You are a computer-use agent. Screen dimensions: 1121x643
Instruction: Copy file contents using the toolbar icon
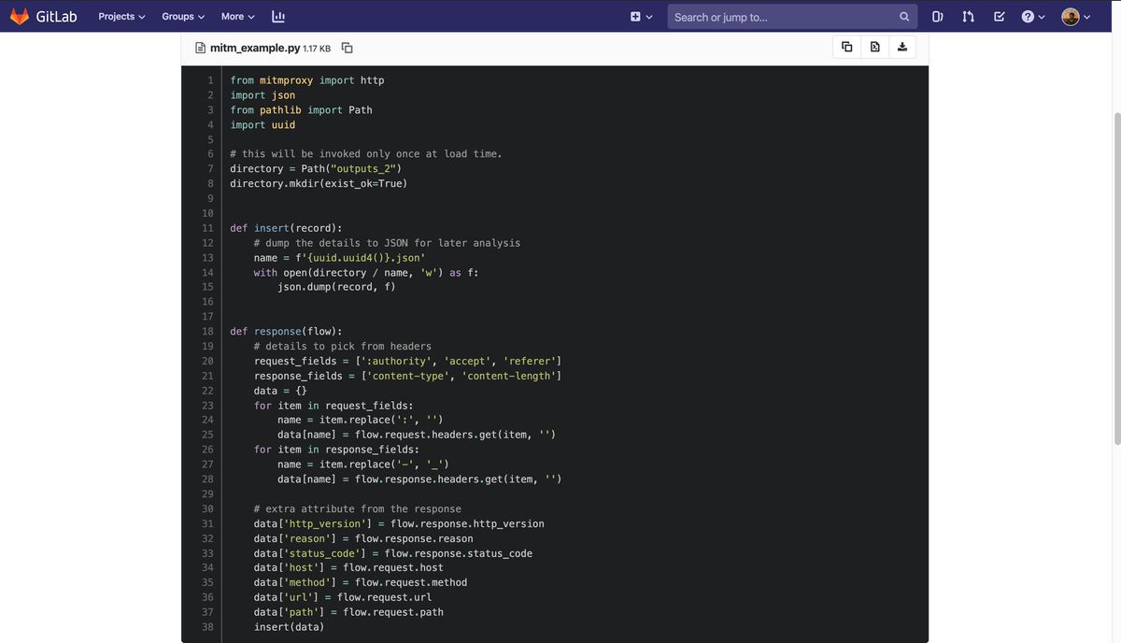pyautogui.click(x=846, y=47)
